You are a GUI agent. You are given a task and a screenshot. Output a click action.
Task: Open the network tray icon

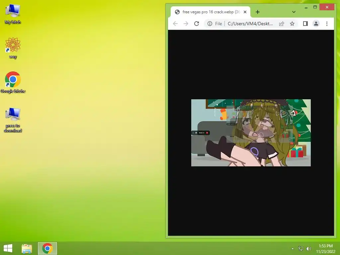click(301, 248)
